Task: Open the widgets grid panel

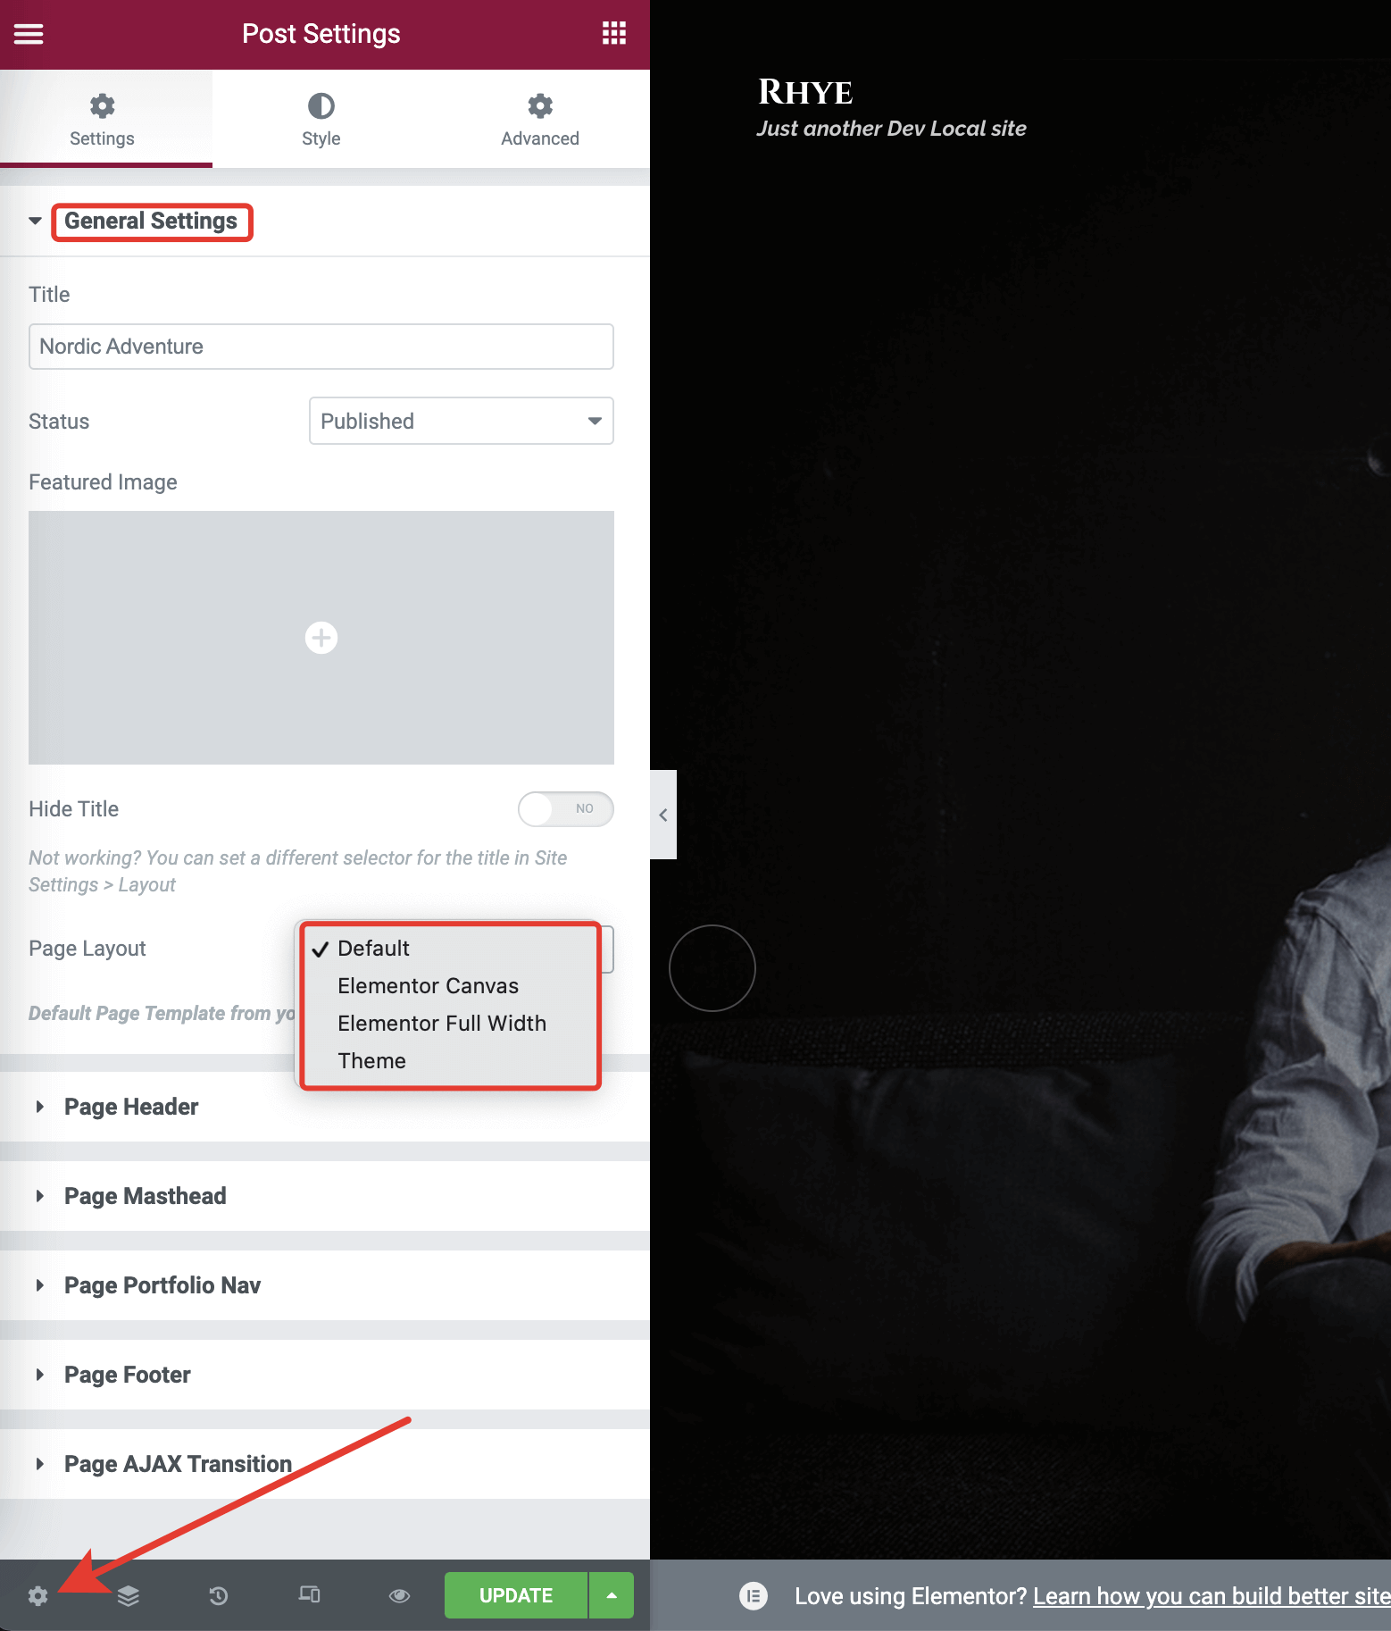Action: [613, 34]
